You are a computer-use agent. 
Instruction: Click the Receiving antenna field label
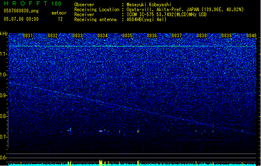tap(95, 20)
